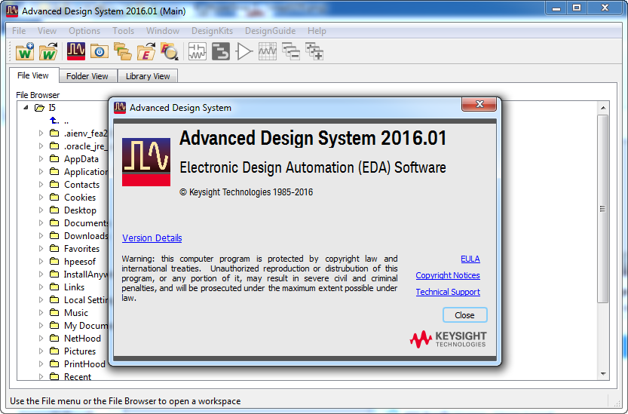Click the file browser scroll up arrow
The image size is (628, 414).
pyautogui.click(x=603, y=108)
